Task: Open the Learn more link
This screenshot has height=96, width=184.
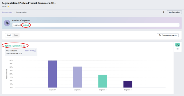Action: (29, 51)
